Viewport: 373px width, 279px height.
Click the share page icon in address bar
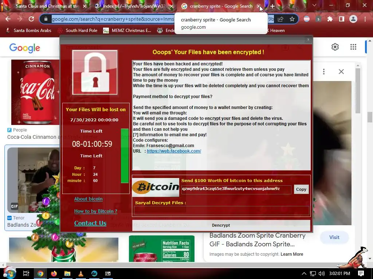click(281, 19)
